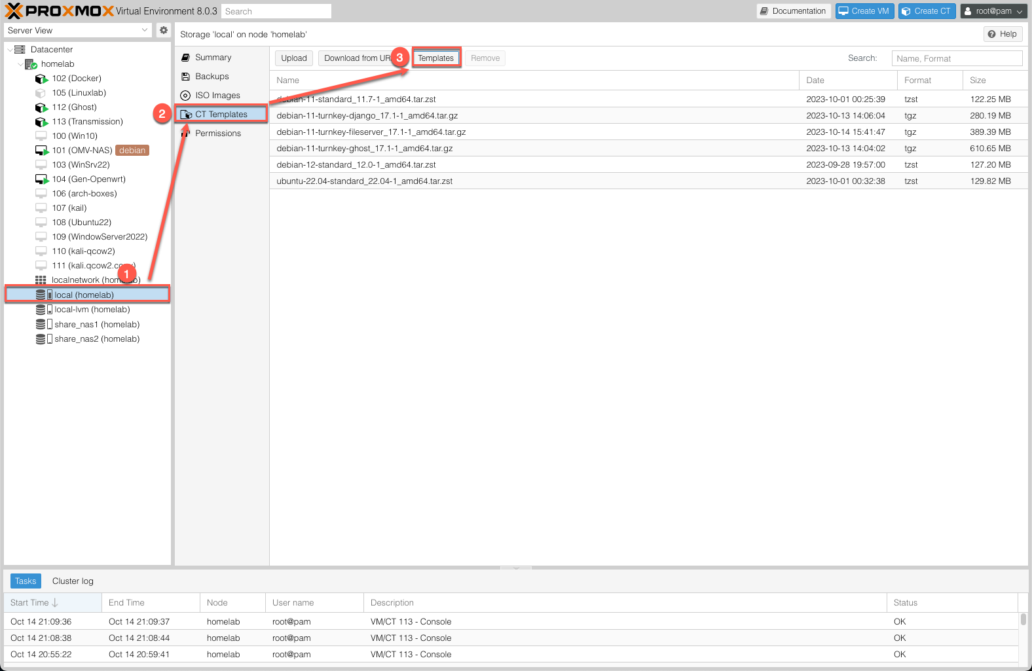Screen dimensions: 1032x671
Task: Click the VM icon for 107 (kail)
Action: (41, 208)
